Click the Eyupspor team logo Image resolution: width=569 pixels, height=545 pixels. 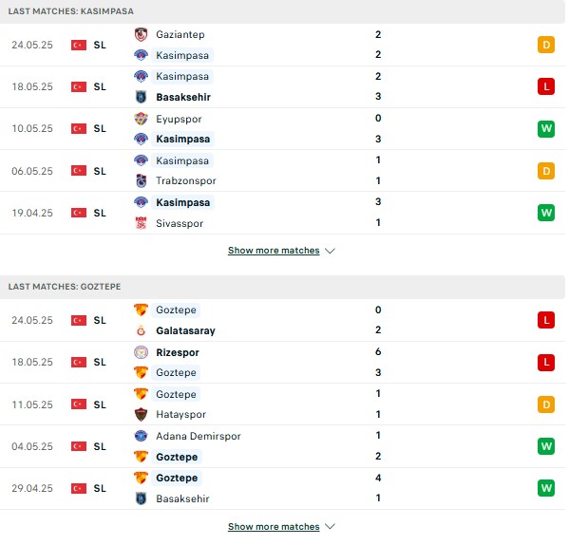tap(141, 119)
